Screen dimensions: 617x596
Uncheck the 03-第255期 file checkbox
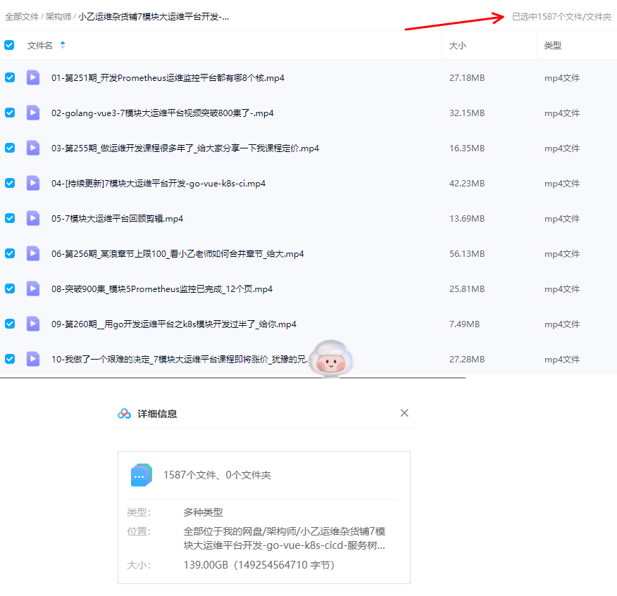[9, 148]
